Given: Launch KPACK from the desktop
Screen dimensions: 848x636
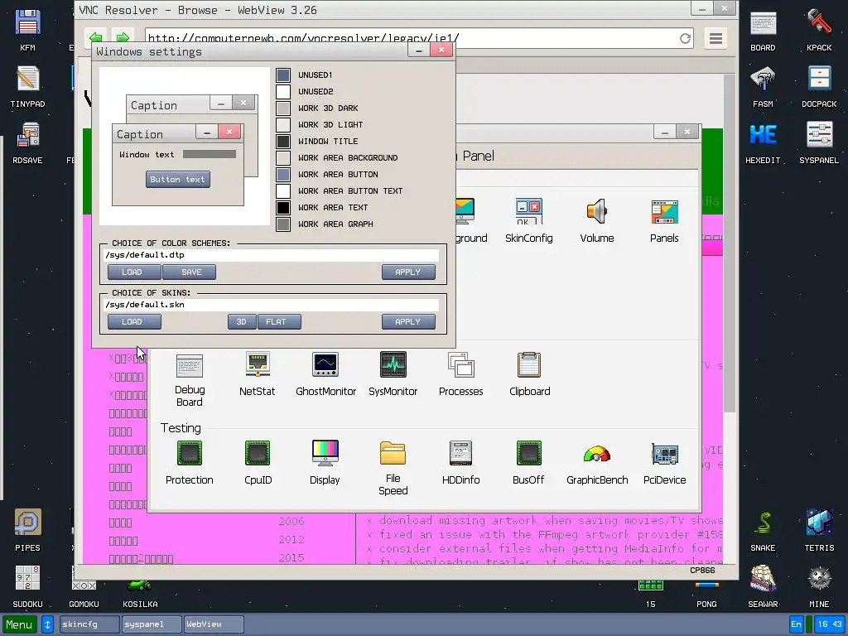Looking at the screenshot, I should point(819,30).
